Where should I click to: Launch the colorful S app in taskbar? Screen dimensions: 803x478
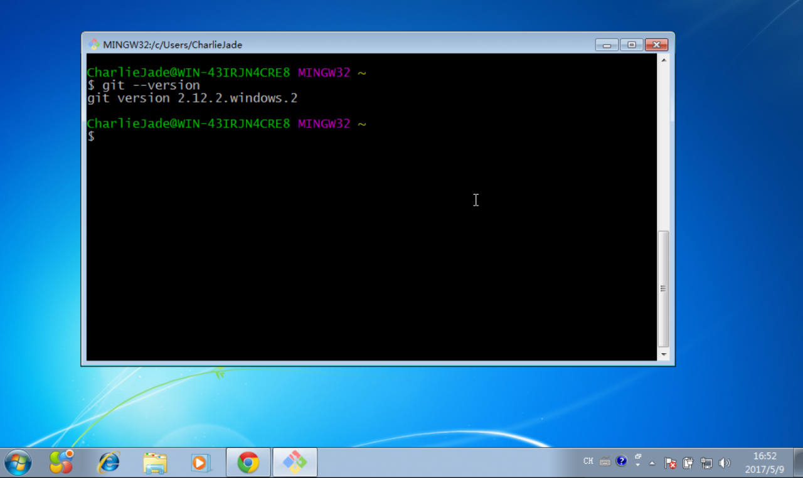(61, 463)
